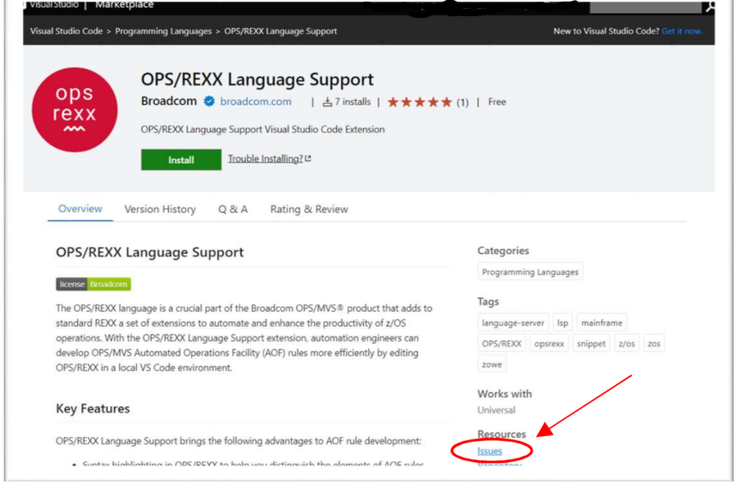Click the ops rexx extension logo
This screenshot has width=737, height=488.
click(x=75, y=110)
